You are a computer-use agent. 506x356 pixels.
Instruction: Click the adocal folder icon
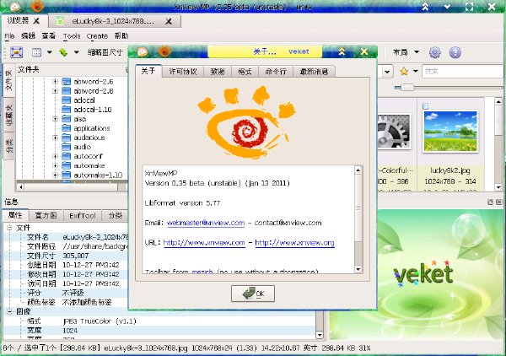click(x=66, y=100)
